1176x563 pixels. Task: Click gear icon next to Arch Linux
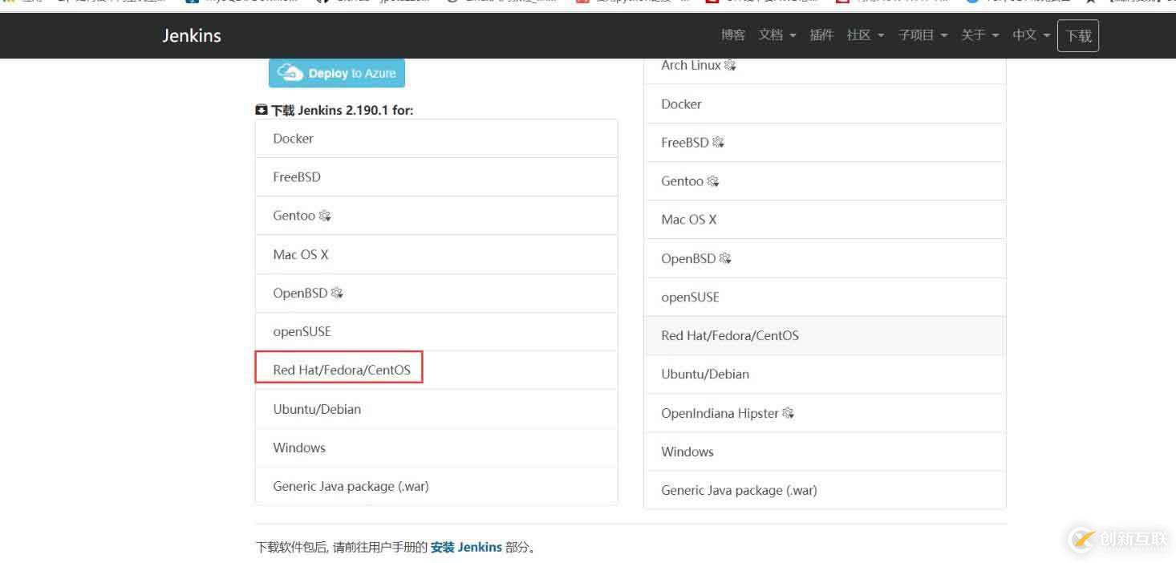[730, 66]
